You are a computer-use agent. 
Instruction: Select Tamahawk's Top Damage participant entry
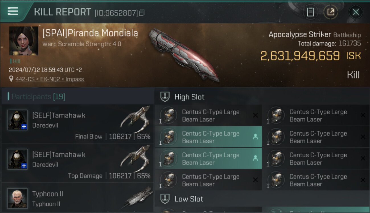pyautogui.click(x=77, y=163)
